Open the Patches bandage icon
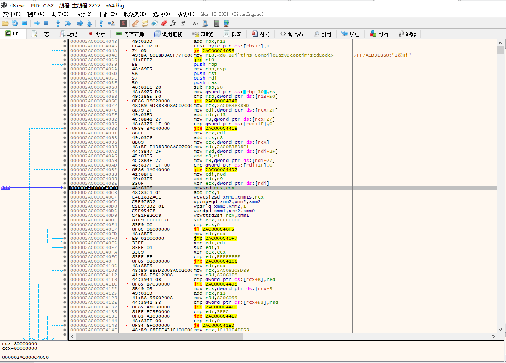This screenshot has width=506, height=363. click(x=135, y=23)
